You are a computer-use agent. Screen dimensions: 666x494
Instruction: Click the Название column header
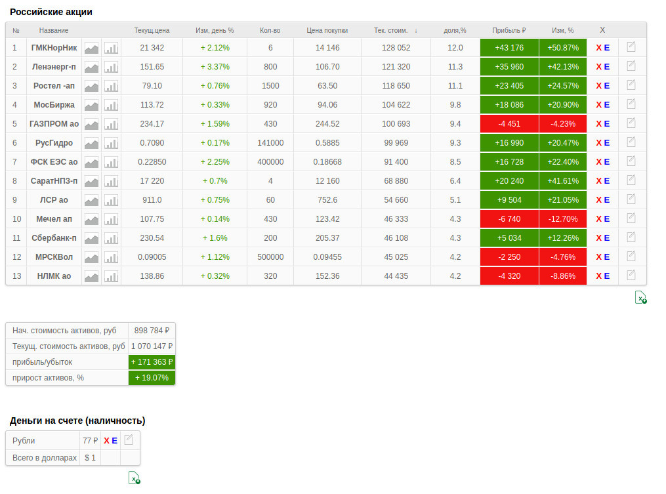pos(53,30)
